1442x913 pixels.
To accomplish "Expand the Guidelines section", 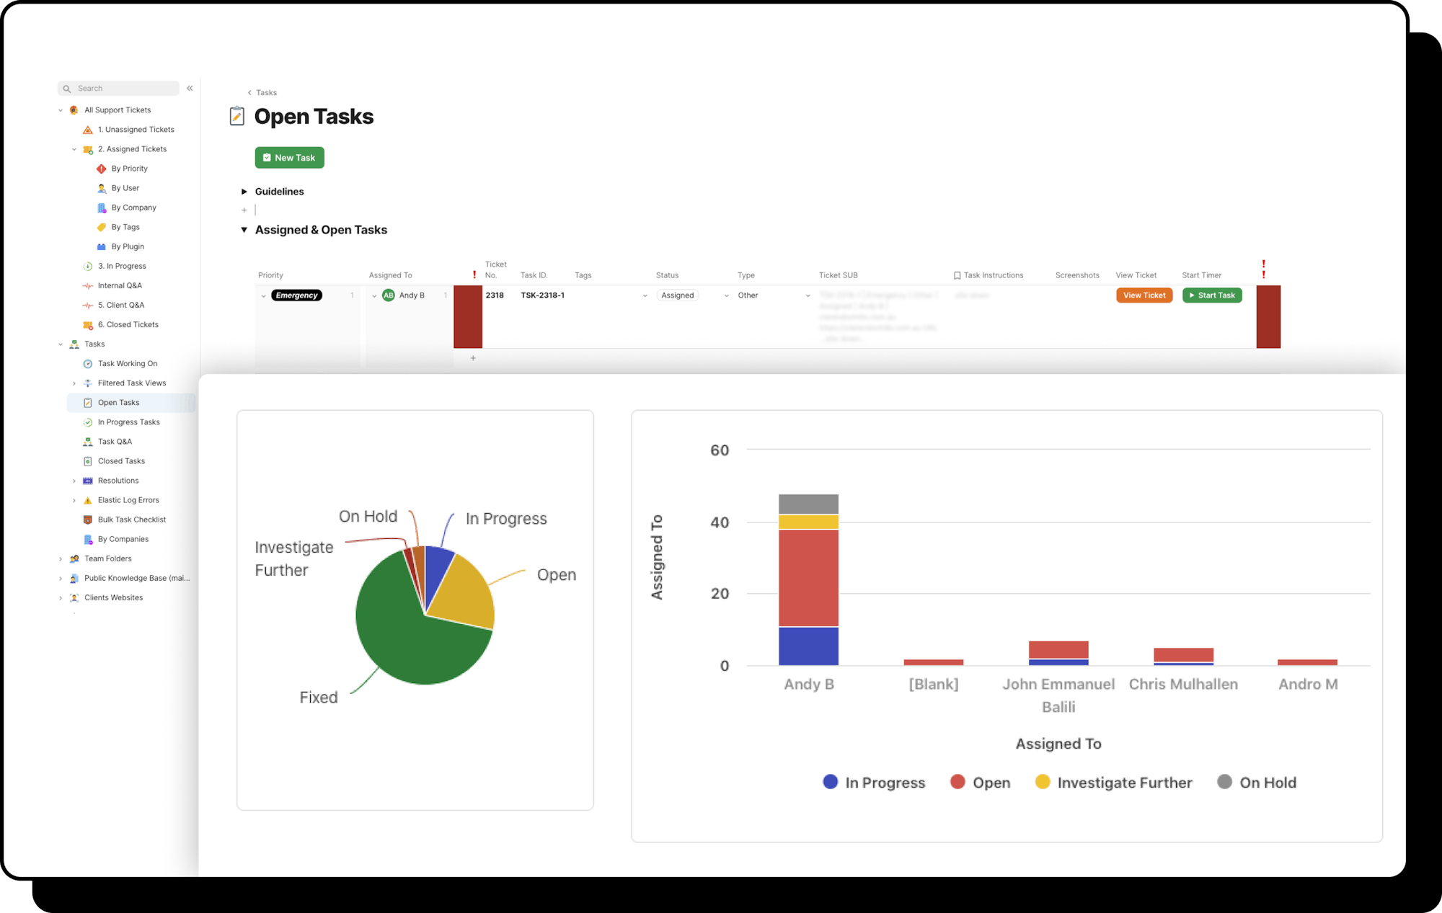I will 244,192.
